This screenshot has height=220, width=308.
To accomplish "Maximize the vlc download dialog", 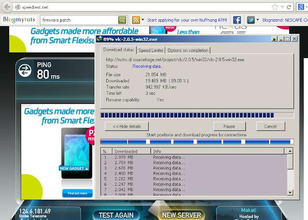I will 288,39.
